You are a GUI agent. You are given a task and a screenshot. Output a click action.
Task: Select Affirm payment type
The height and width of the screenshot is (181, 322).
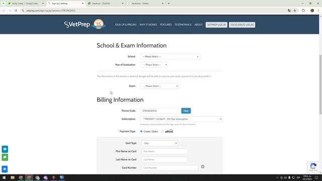pyautogui.click(x=163, y=131)
